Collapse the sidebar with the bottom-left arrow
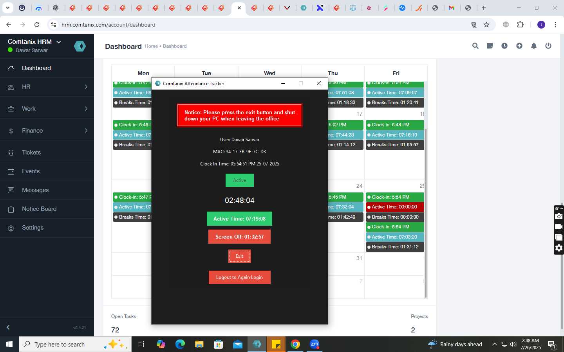This screenshot has width=564, height=352. (x=8, y=327)
